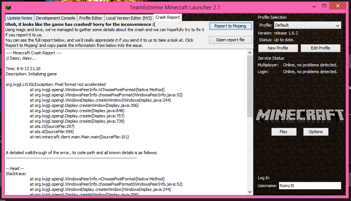Click the "A detailed walkthrough of the error" line
The width and height of the screenshot is (351, 201).
[81, 153]
